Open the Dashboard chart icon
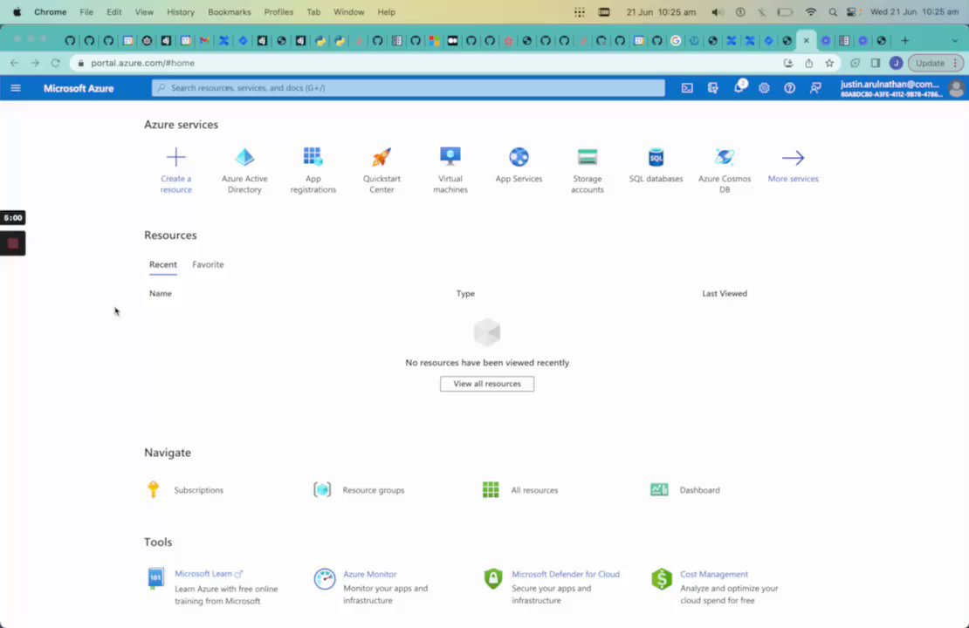This screenshot has height=628, width=969. [659, 489]
